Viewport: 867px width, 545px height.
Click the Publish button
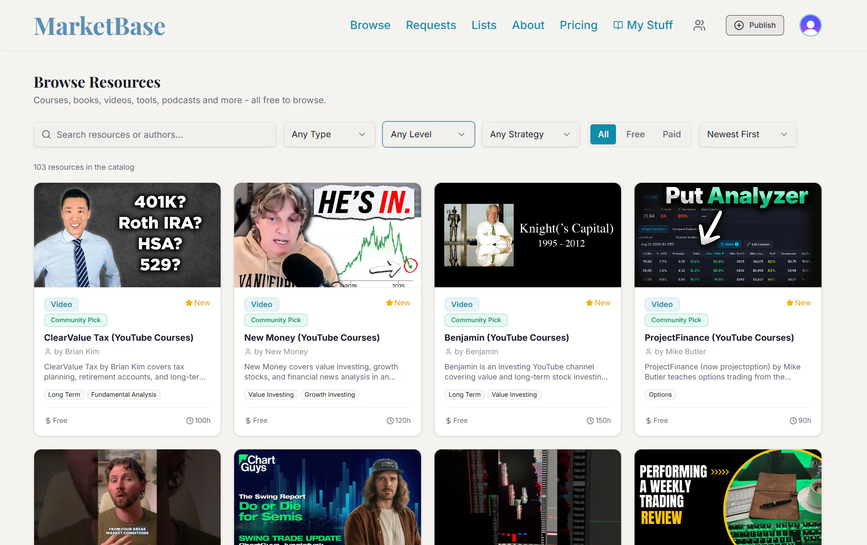[755, 25]
